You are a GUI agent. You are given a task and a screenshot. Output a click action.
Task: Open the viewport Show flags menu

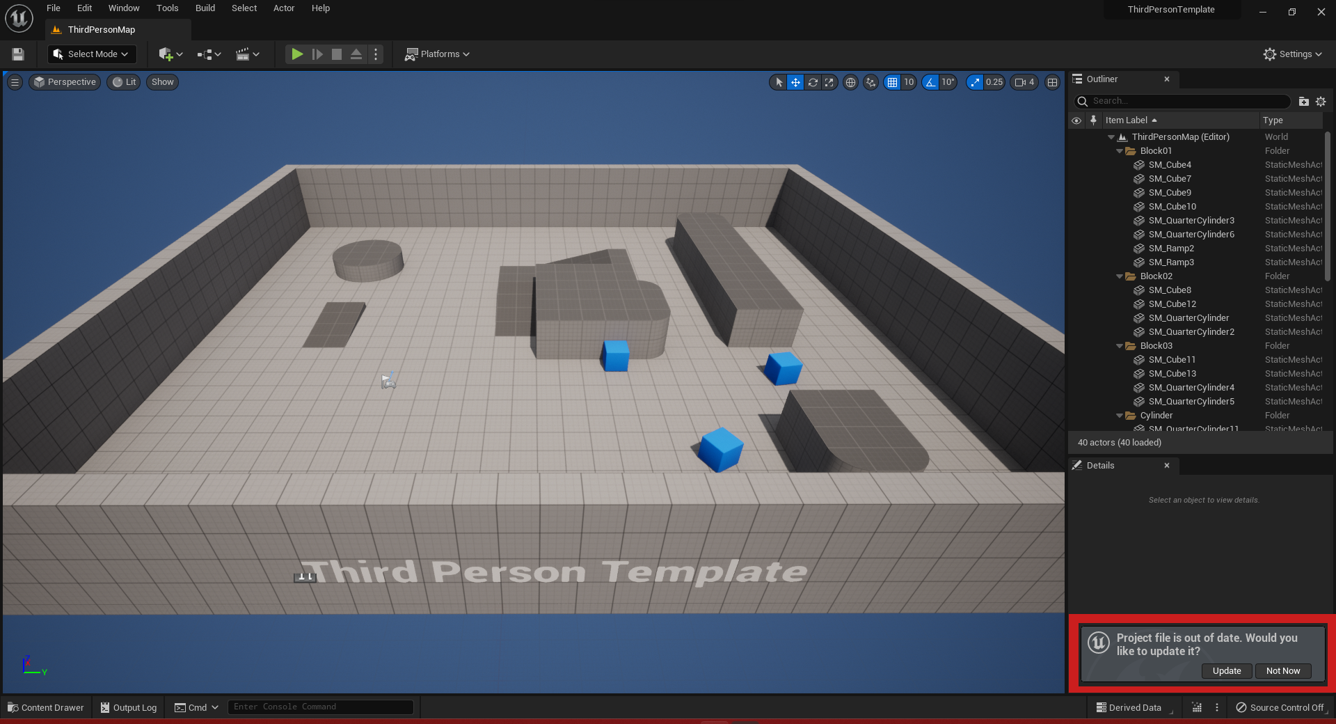163,82
